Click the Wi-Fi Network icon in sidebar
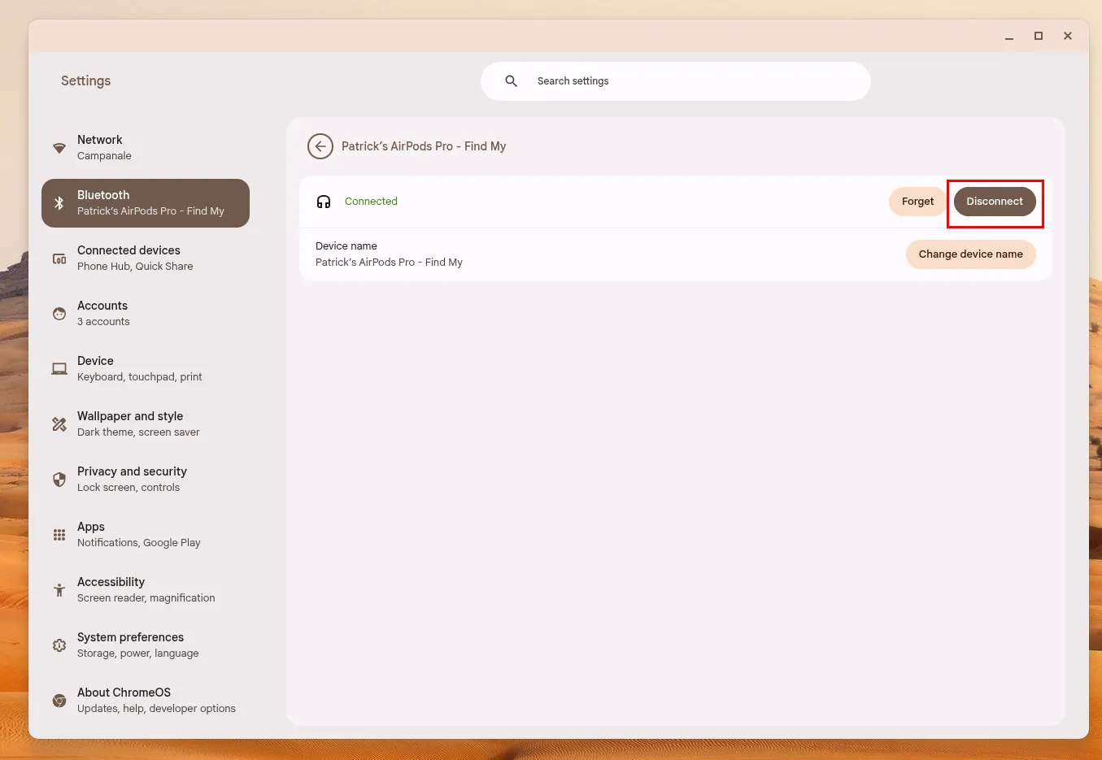Image resolution: width=1102 pixels, height=760 pixels. [59, 148]
